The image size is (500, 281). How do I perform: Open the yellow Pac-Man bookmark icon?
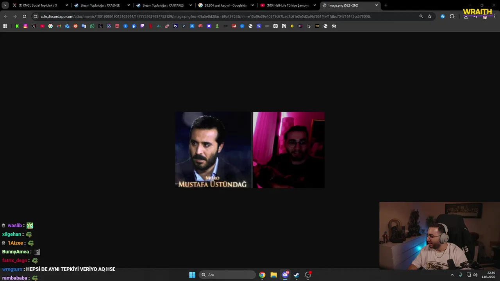click(x=292, y=26)
